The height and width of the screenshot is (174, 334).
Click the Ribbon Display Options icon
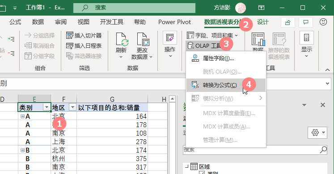click(262, 8)
